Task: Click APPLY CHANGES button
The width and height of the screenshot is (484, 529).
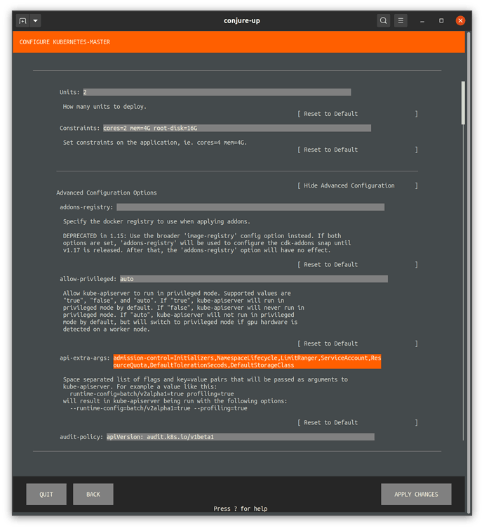Action: (416, 495)
